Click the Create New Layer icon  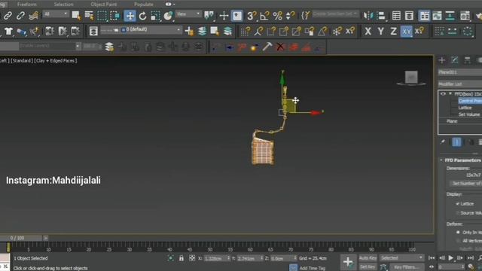tap(189, 31)
